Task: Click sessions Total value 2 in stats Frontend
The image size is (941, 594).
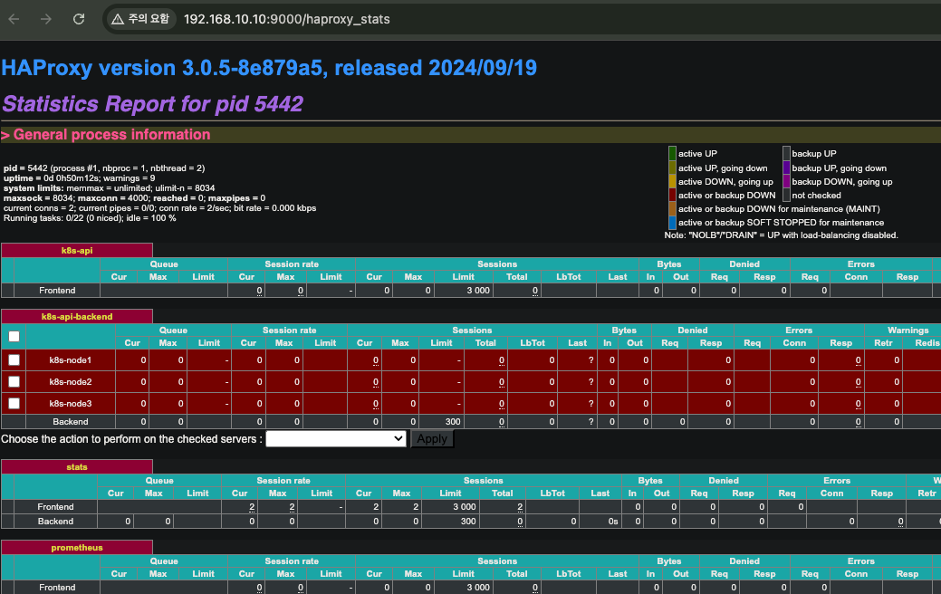Action: click(520, 507)
